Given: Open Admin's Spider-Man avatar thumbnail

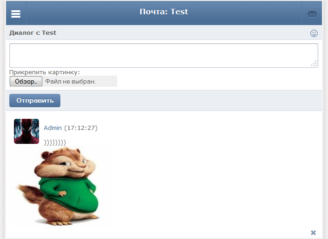Looking at the screenshot, I should (x=26, y=131).
